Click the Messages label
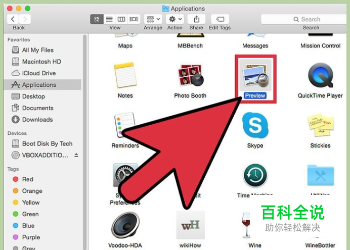 255,45
